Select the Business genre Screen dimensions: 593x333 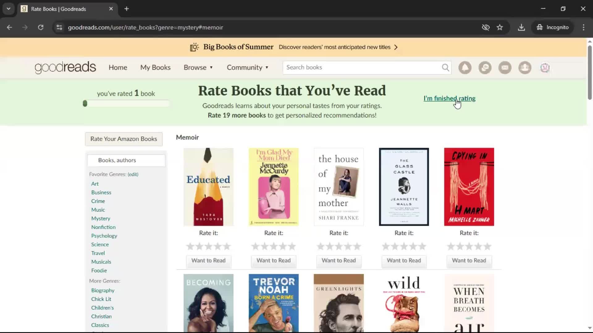(101, 192)
